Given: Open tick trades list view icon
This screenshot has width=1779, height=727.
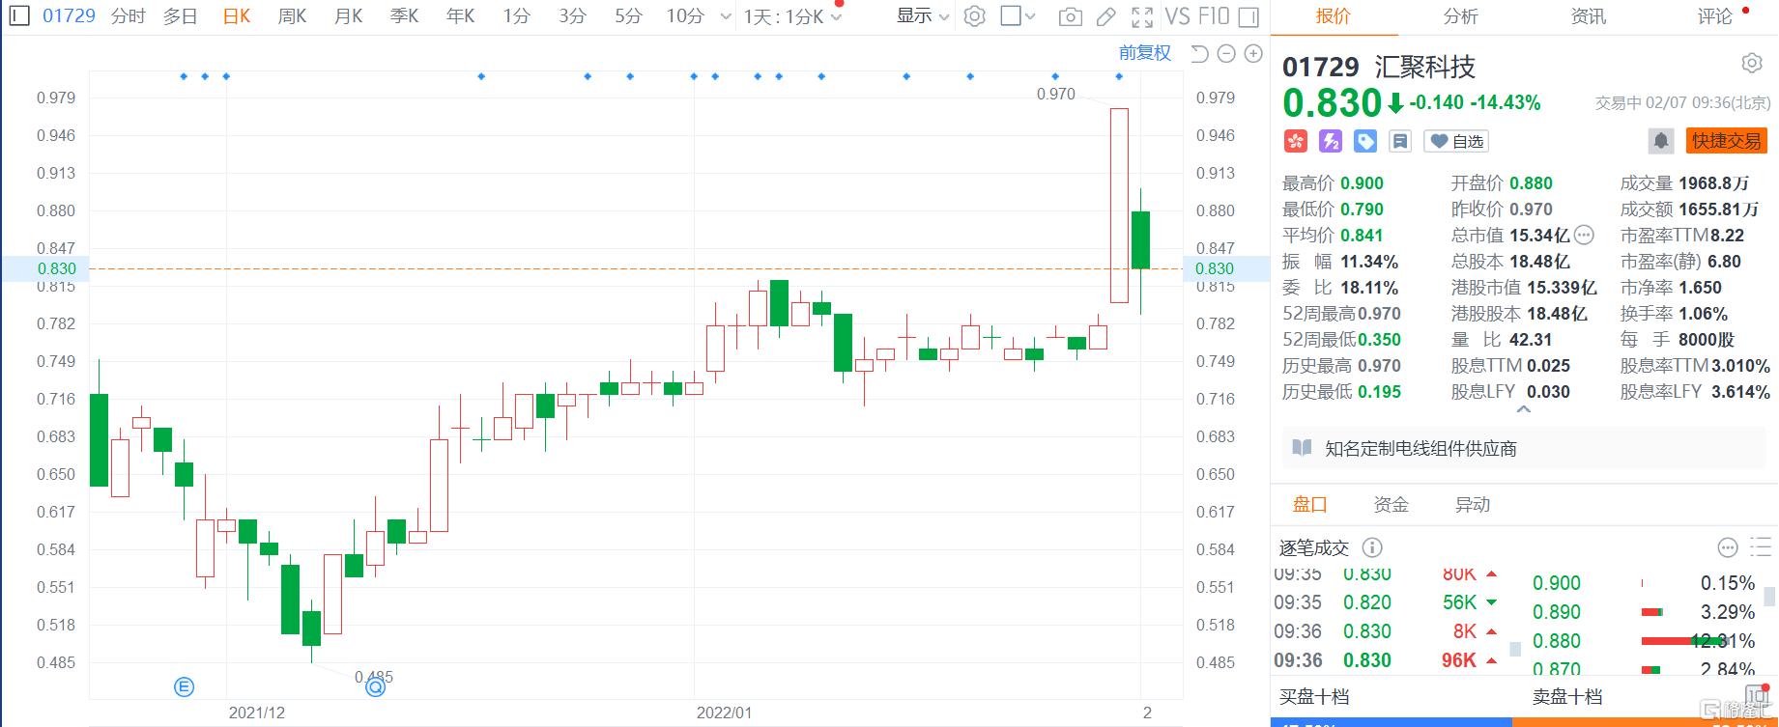Looking at the screenshot, I should click(1761, 547).
